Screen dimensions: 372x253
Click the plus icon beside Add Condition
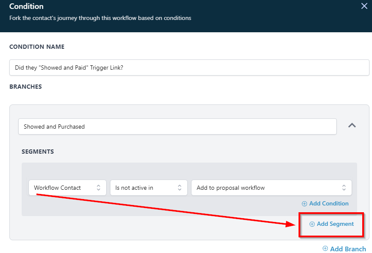point(304,204)
